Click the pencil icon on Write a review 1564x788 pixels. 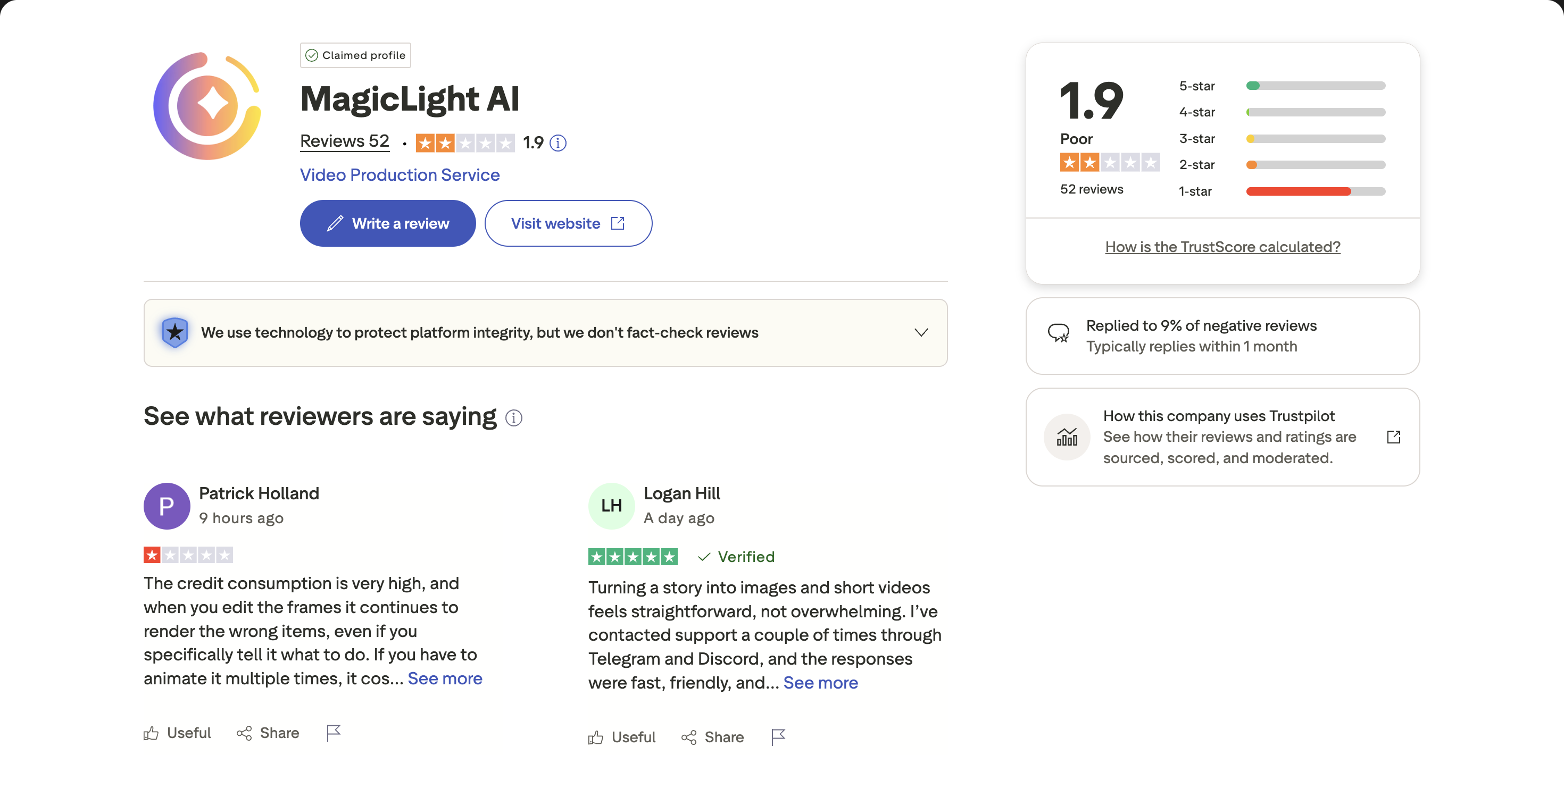pyautogui.click(x=335, y=223)
